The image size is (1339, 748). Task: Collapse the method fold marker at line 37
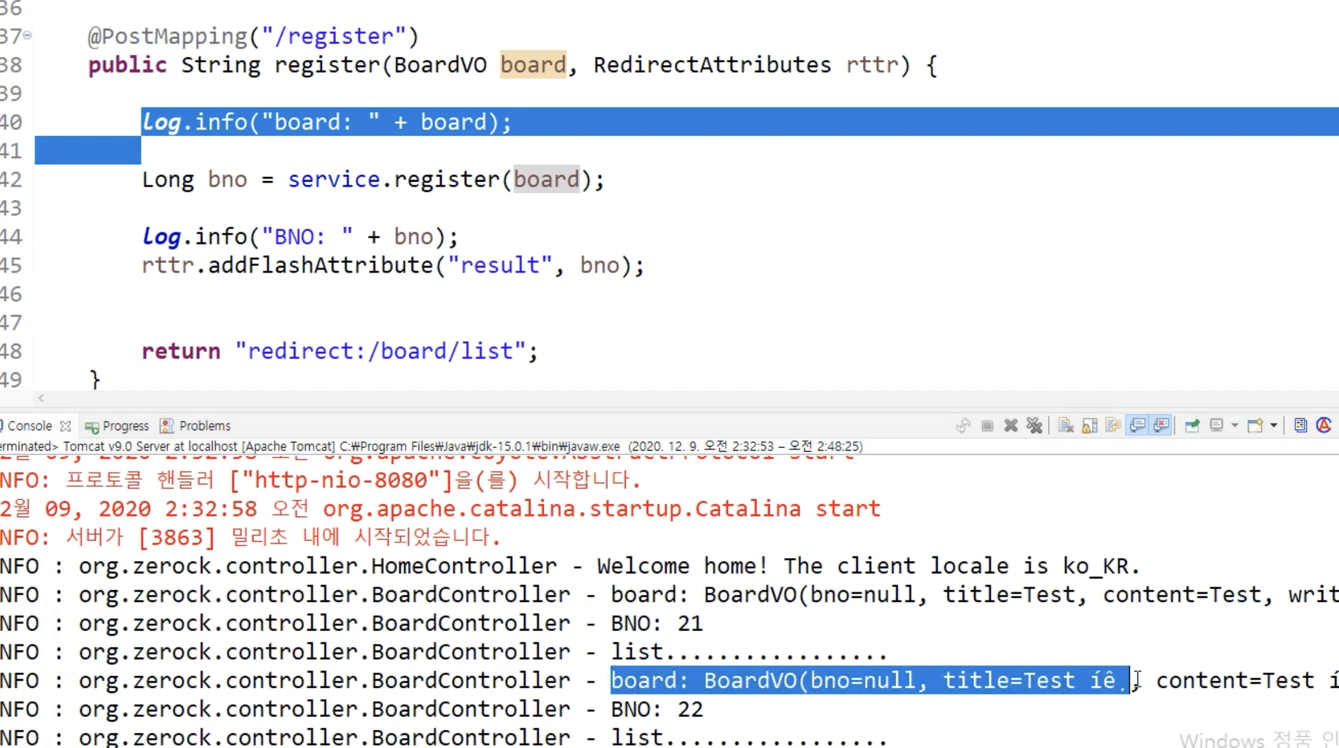coord(27,36)
